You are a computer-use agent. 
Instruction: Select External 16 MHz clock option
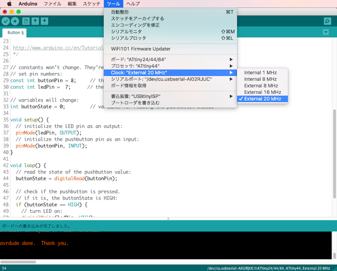(x=262, y=92)
